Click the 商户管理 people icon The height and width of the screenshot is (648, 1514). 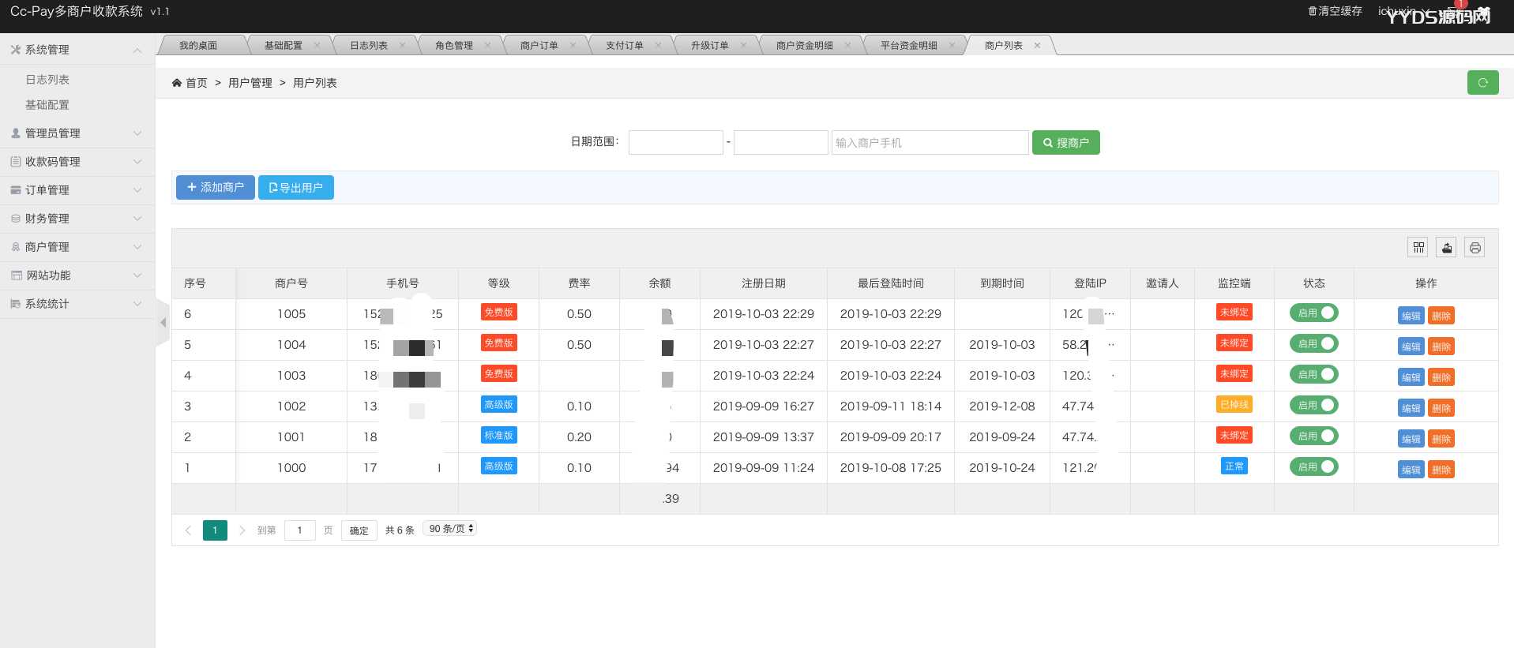[16, 247]
